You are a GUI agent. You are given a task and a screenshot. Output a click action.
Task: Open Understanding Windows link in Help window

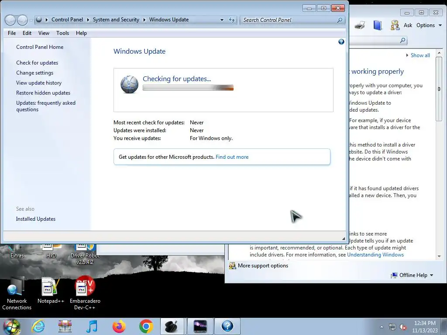375,255
